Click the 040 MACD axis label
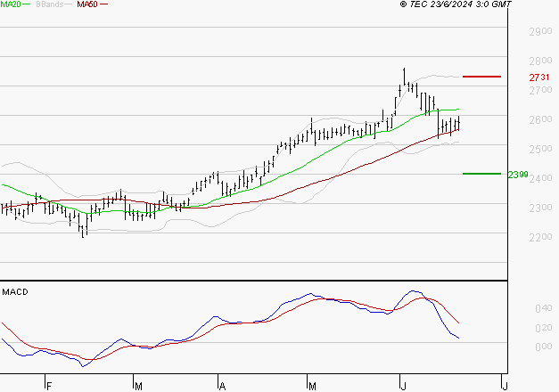Image resolution: width=559 pixels, height=392 pixels. coord(544,308)
